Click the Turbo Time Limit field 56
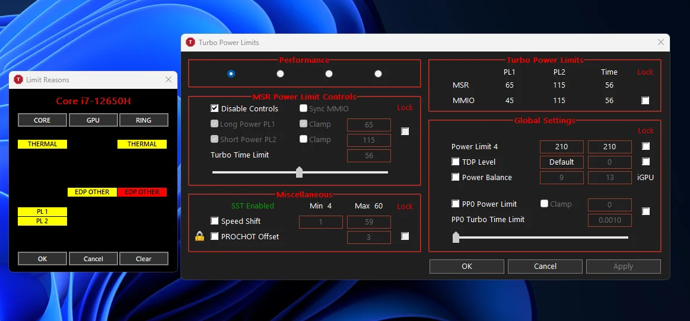Screen dimensions: 690x321 (x=369, y=155)
